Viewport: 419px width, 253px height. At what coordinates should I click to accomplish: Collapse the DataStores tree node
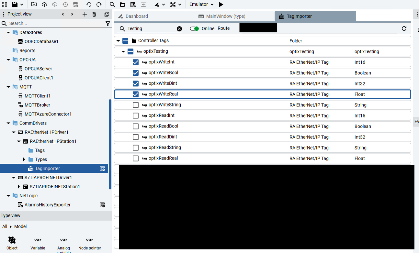click(8, 32)
